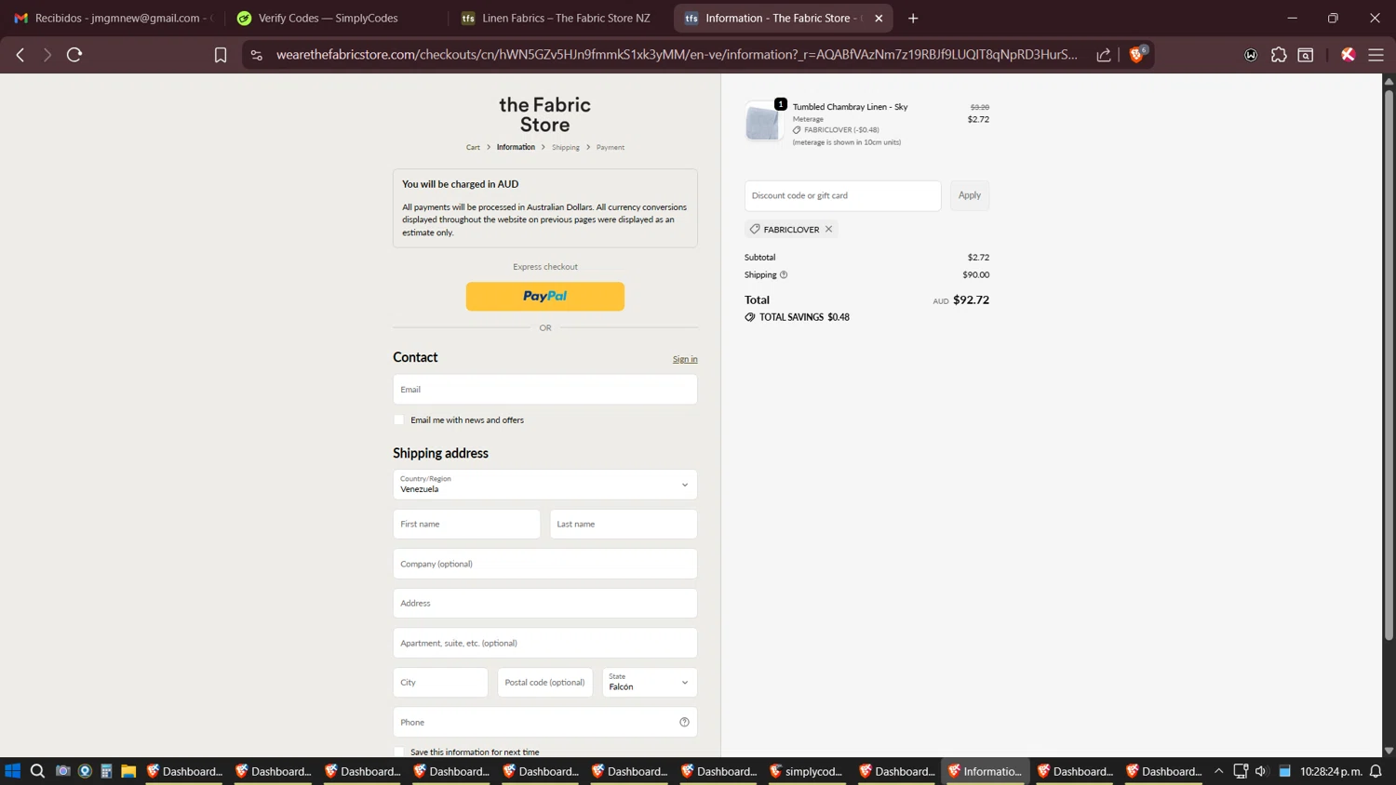1396x785 pixels.
Task: Click the Company (optional) field
Action: (x=544, y=564)
